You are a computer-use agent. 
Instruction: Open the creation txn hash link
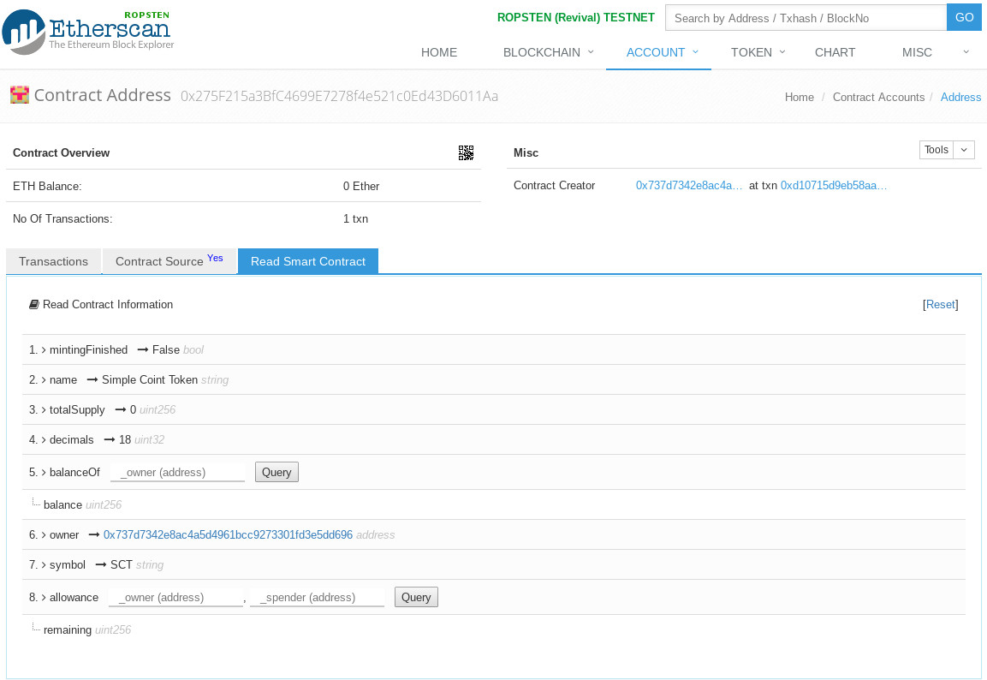(x=834, y=186)
